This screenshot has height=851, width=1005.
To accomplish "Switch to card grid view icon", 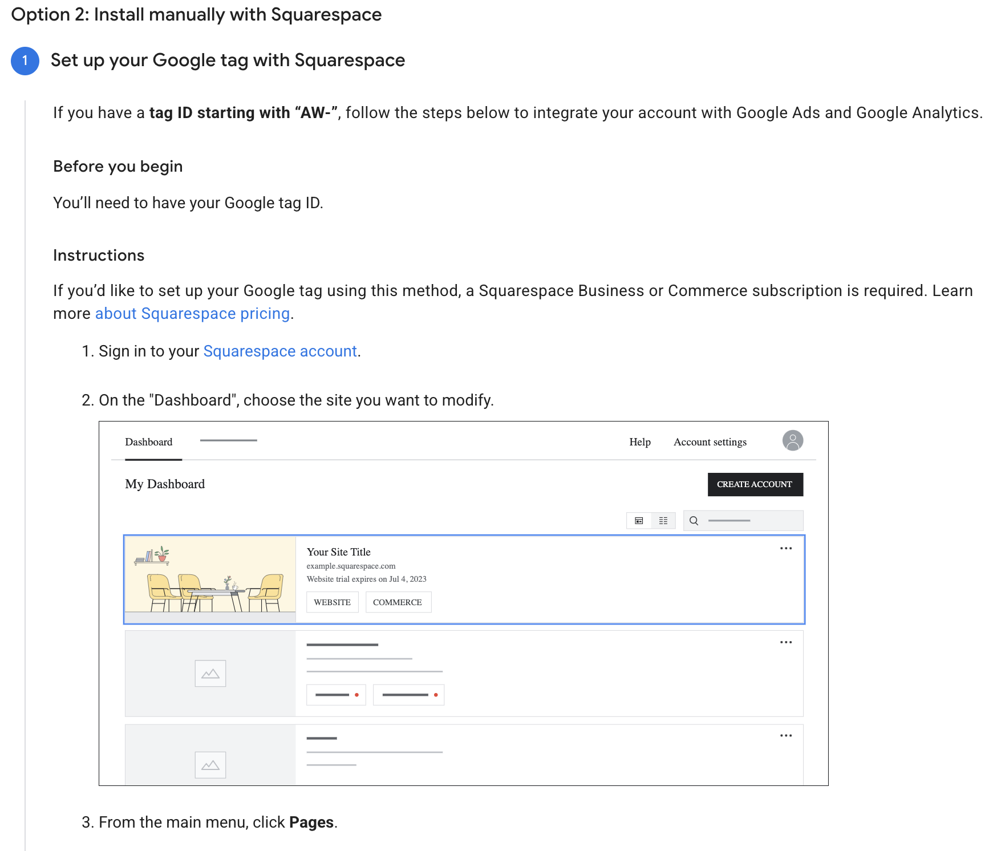I will pos(639,521).
